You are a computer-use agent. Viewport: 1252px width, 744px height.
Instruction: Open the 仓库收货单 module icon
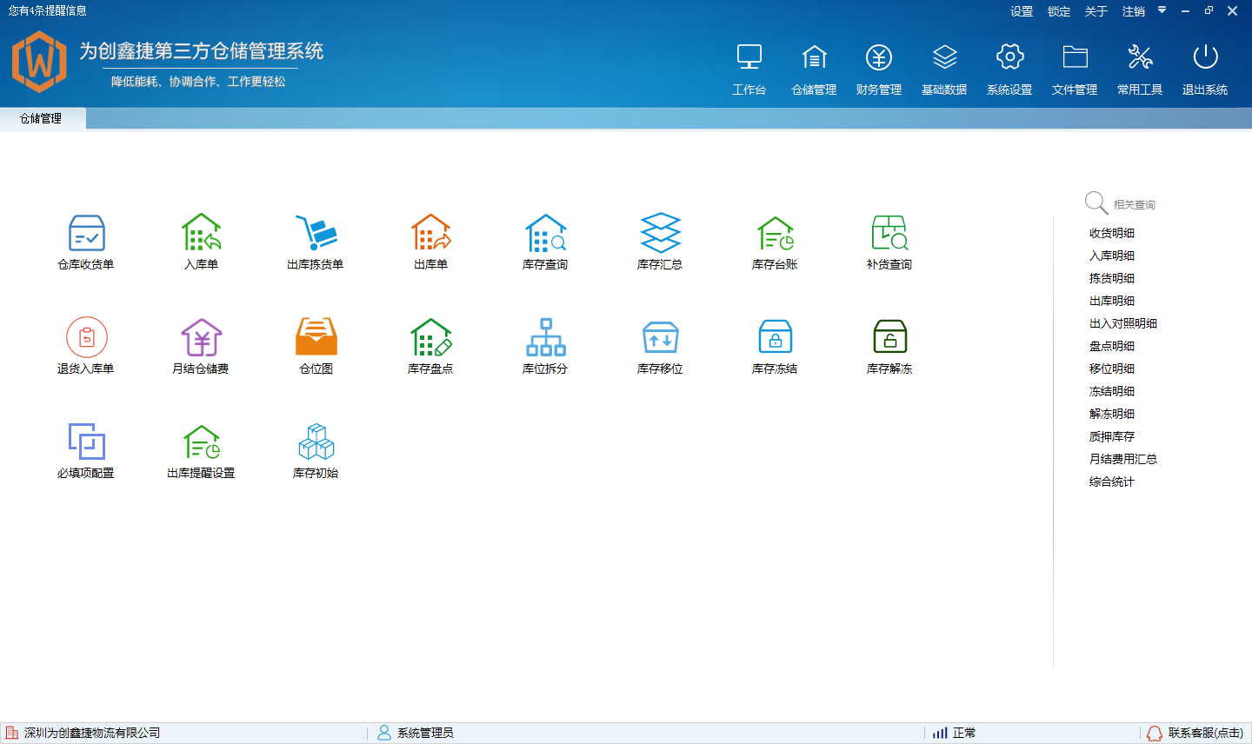tap(86, 233)
